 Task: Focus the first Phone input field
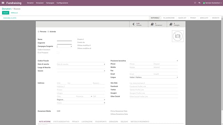tap(141, 64)
